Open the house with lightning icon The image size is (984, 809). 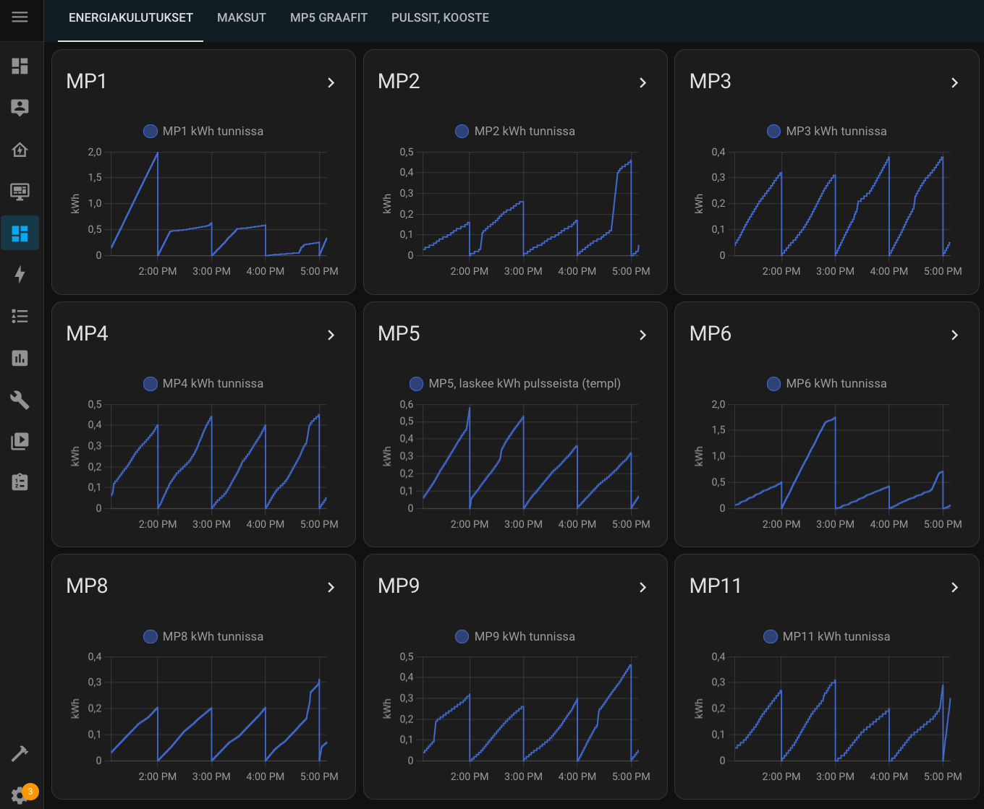click(20, 150)
